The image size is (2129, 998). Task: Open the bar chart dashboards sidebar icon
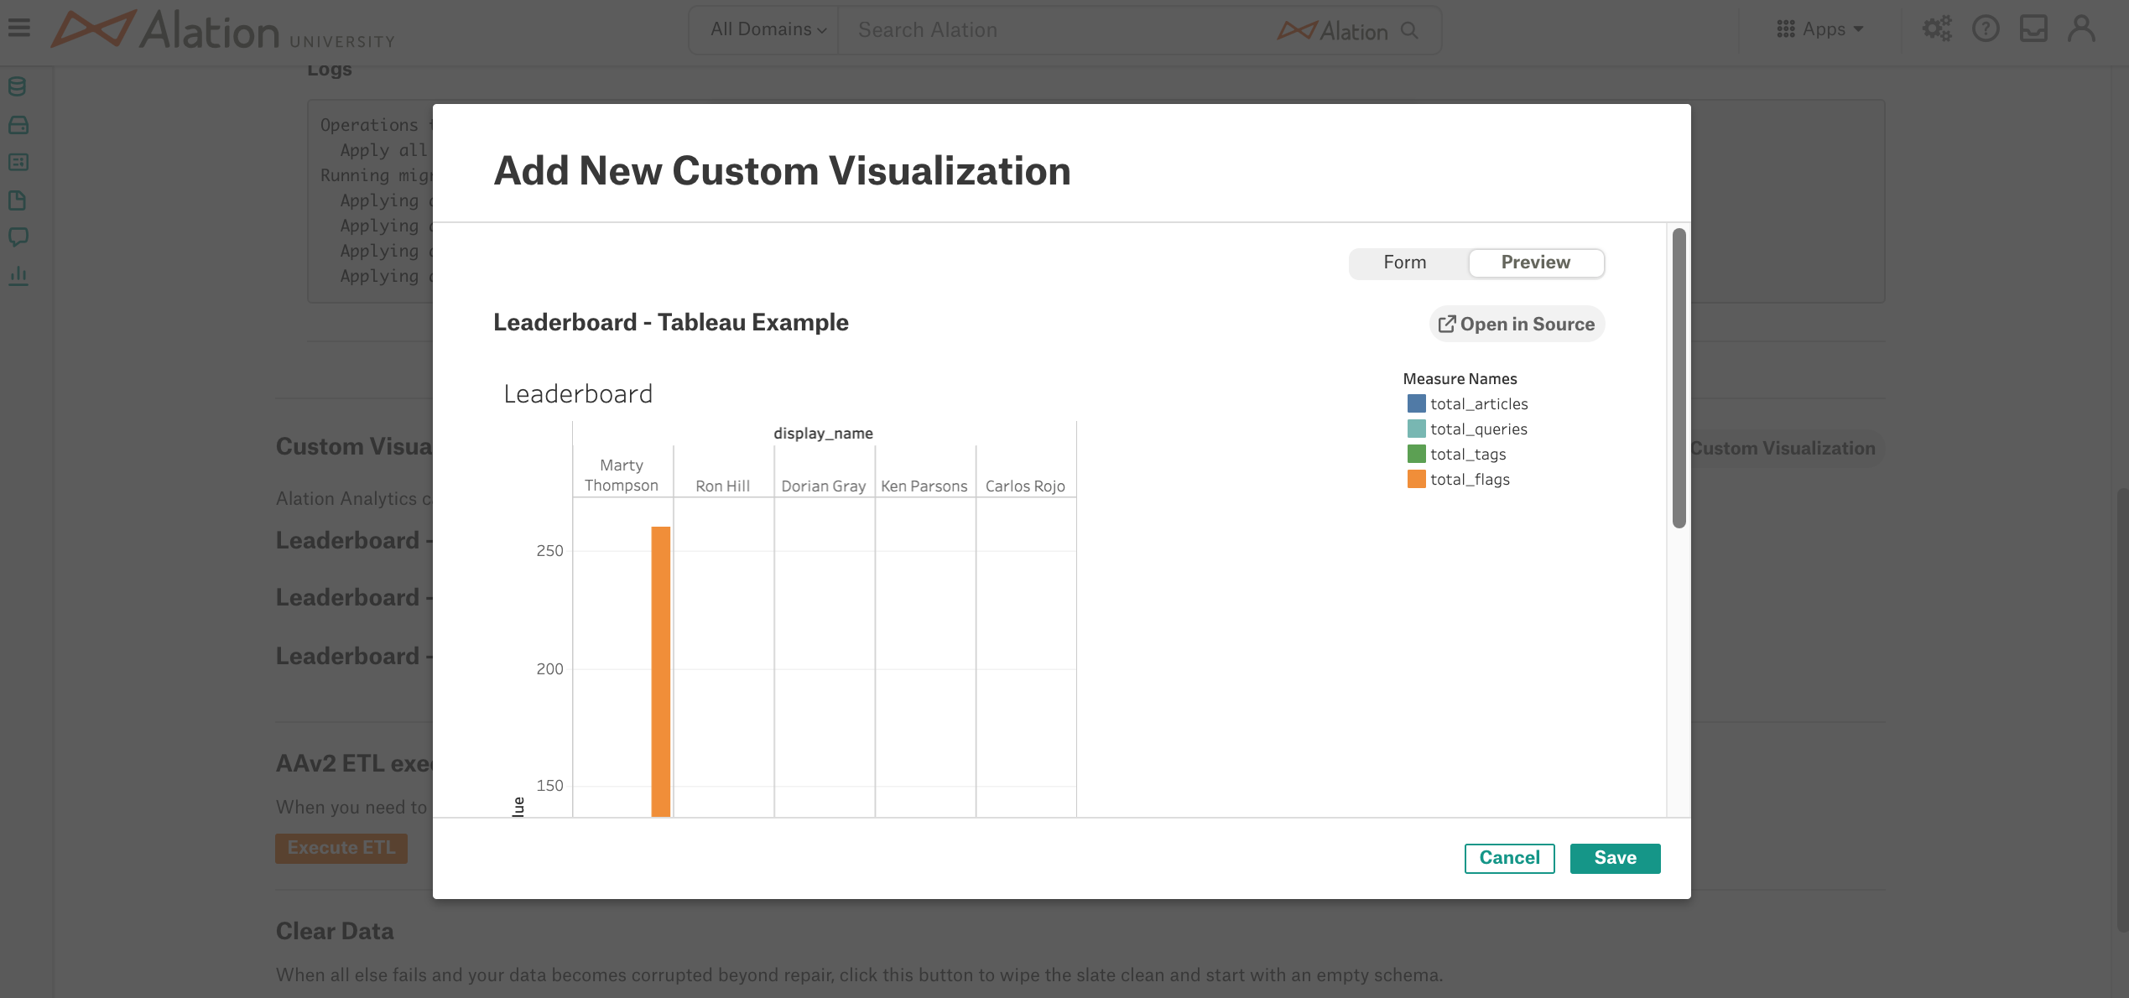point(18,275)
